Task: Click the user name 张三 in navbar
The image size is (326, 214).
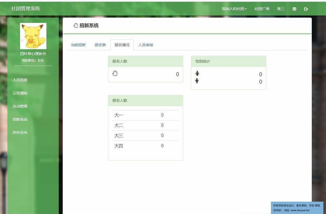Action: [281, 9]
